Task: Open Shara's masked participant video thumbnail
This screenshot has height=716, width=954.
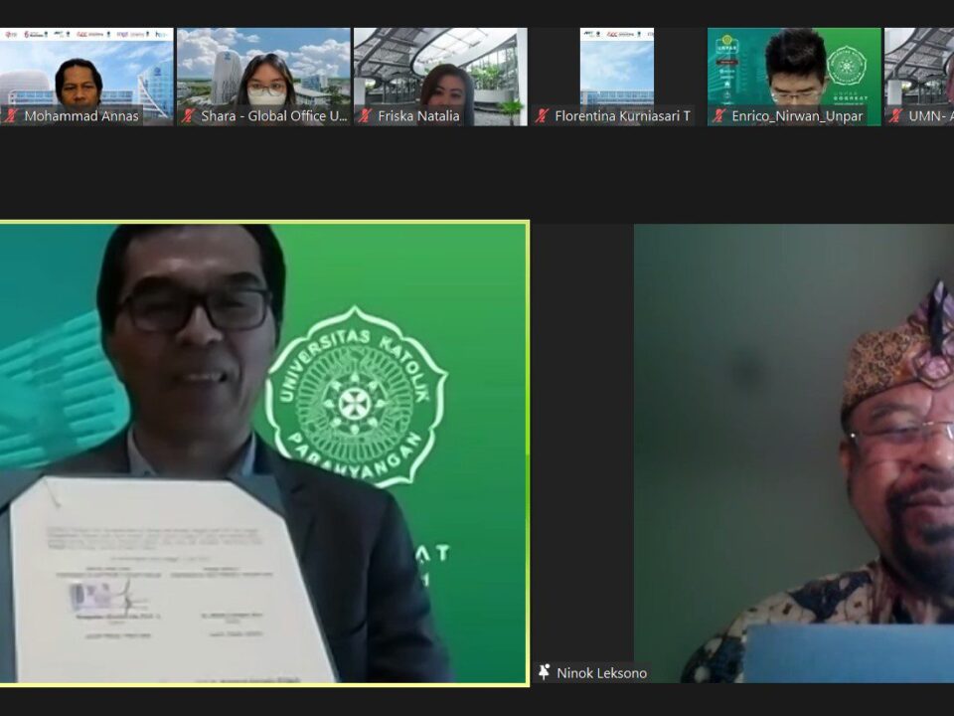Action: [263, 68]
